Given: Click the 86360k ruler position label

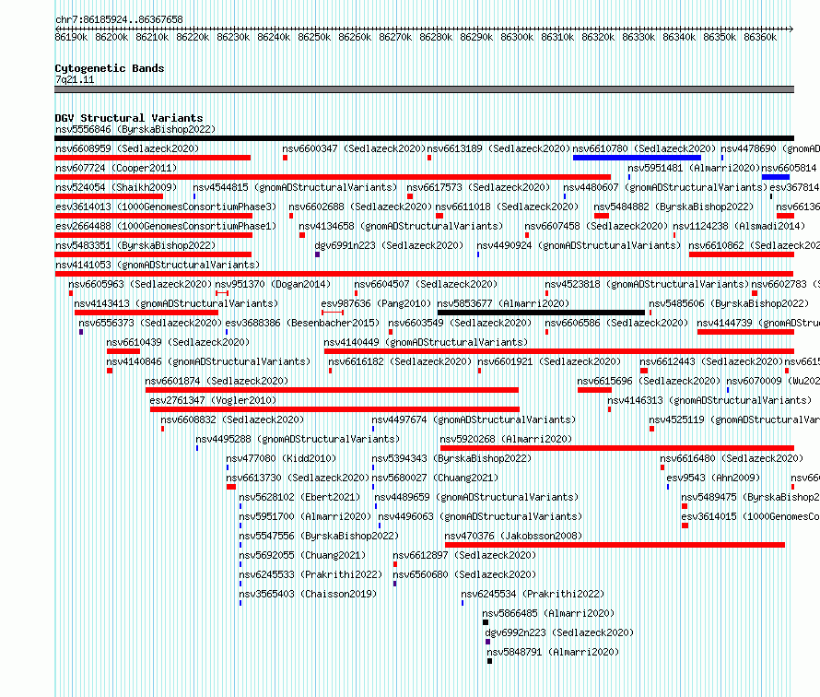Looking at the screenshot, I should 760,37.
